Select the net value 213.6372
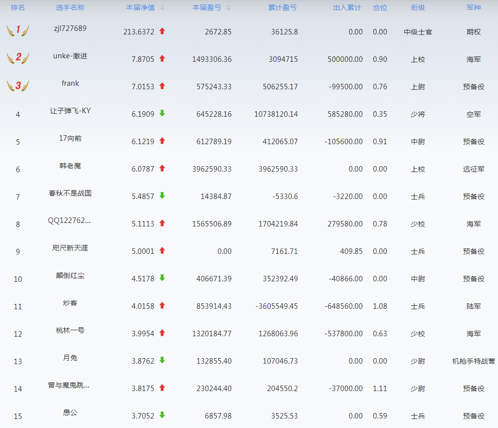Viewport: 498px width, 428px height. [139, 32]
